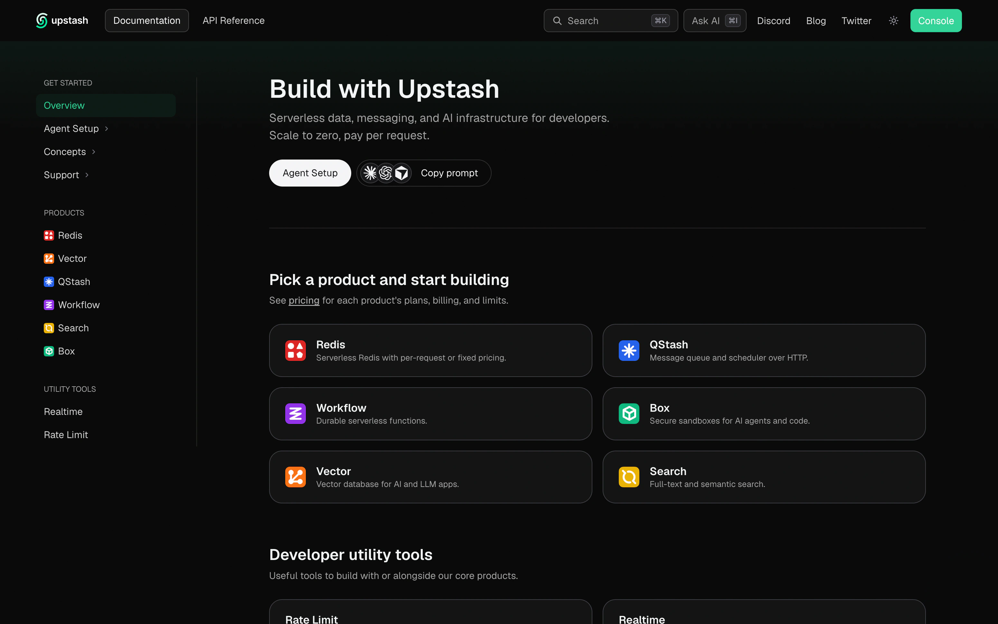The height and width of the screenshot is (624, 998).
Task: Toggle the light/dark theme sun icon
Action: pyautogui.click(x=893, y=21)
